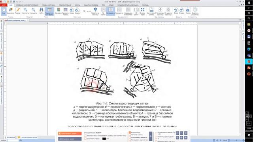Toggle the draw arrow hotkey checkbox
The width and height of the screenshot is (253, 142).
point(156,137)
